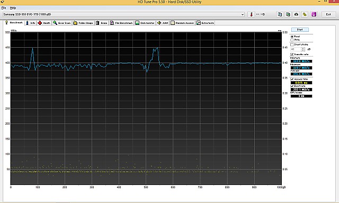Uncheck the Access time checkbox
The image size is (339, 203).
pos(292,79)
